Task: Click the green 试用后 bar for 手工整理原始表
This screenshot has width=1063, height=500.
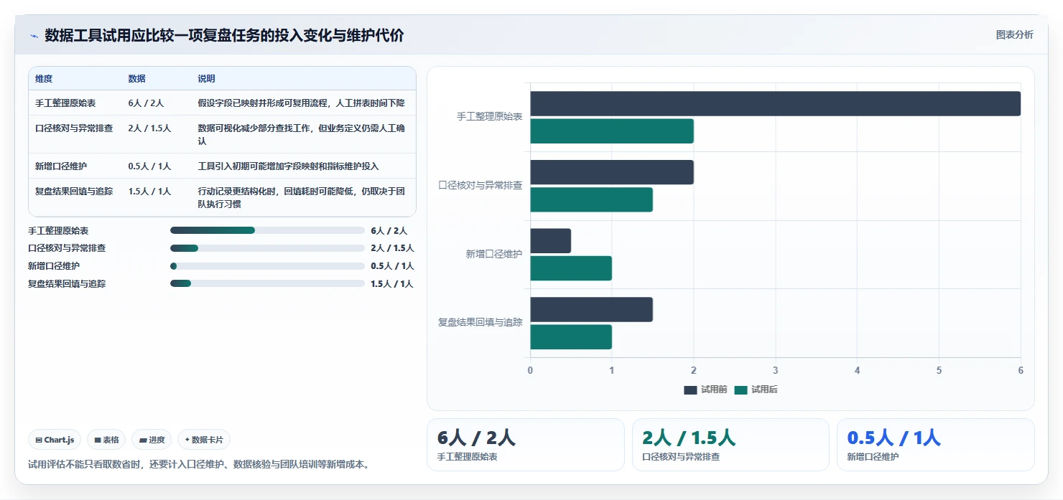Action: 612,131
